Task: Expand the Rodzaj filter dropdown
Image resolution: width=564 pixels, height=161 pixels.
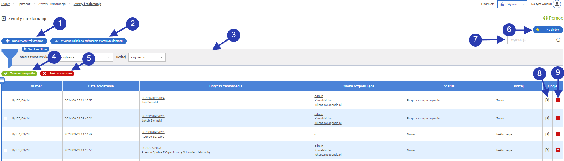Action: click(147, 57)
